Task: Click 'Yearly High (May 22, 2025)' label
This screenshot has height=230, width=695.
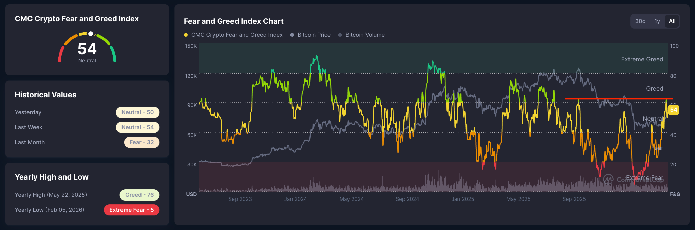Action: pos(51,195)
